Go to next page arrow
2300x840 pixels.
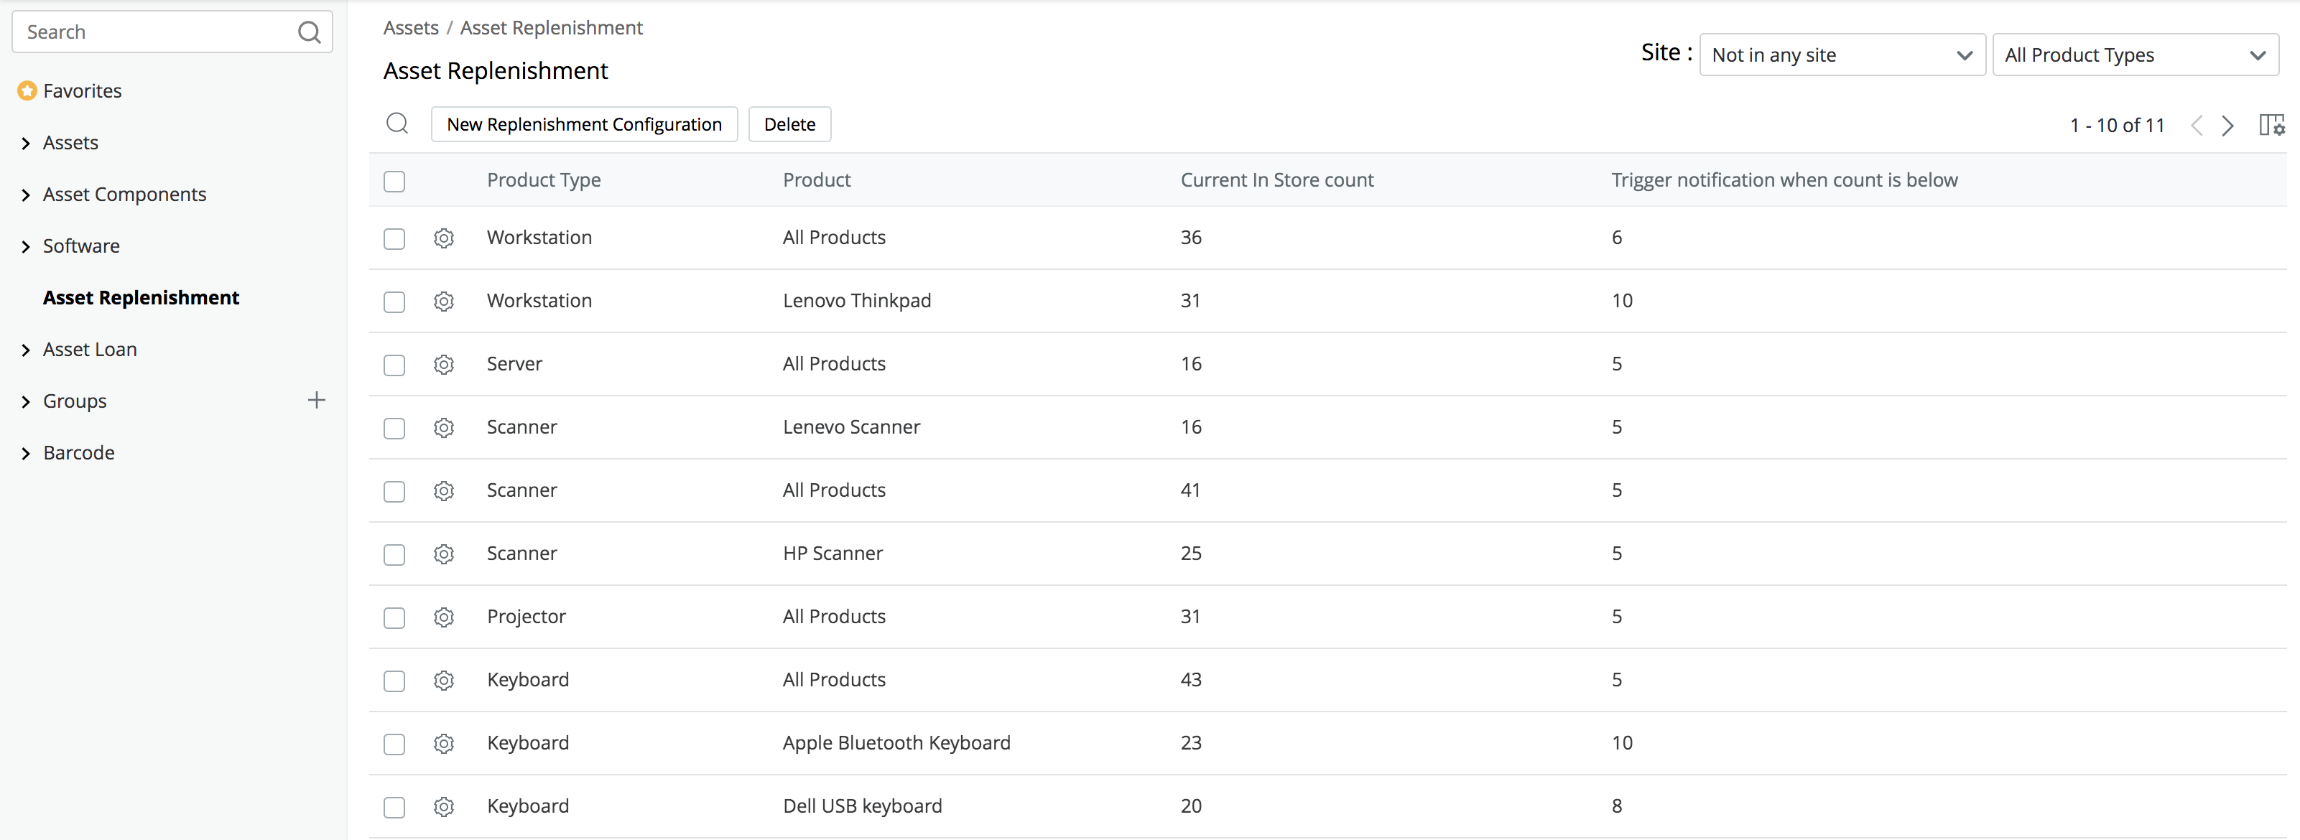click(x=2227, y=126)
